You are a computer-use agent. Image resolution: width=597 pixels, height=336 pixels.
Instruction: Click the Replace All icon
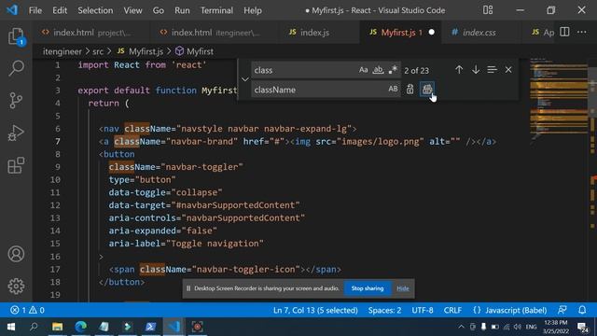coord(427,90)
